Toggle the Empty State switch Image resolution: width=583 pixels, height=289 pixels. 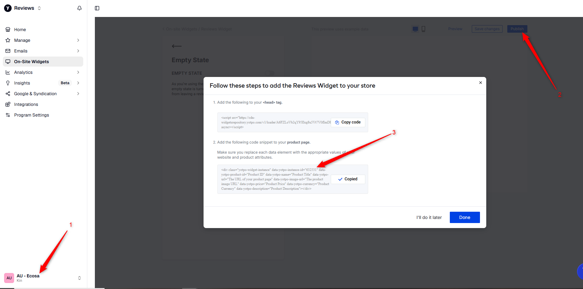tap(270, 73)
